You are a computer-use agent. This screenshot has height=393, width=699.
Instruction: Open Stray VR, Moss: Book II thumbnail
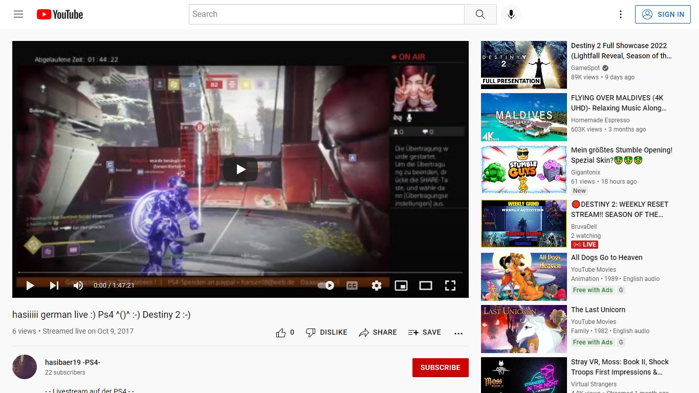click(524, 375)
